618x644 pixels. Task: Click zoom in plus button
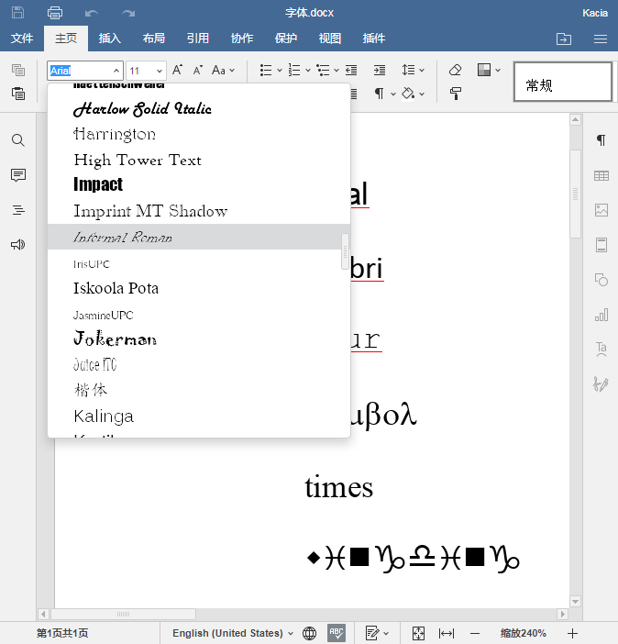click(572, 633)
